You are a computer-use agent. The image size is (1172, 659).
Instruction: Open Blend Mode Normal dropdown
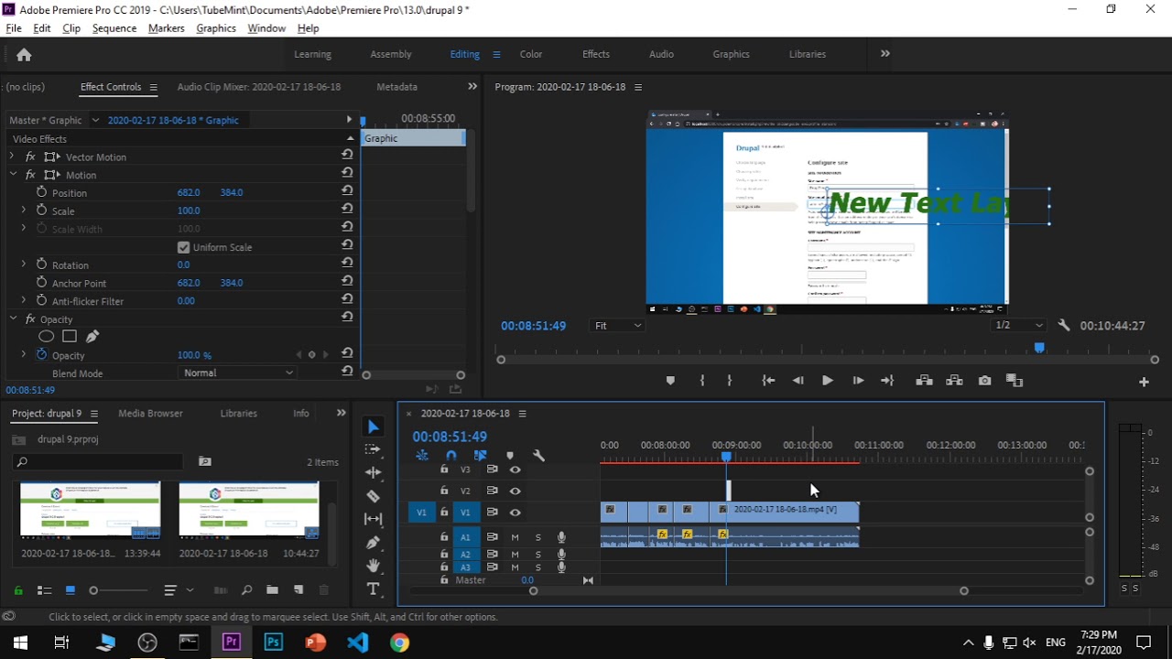(x=238, y=373)
